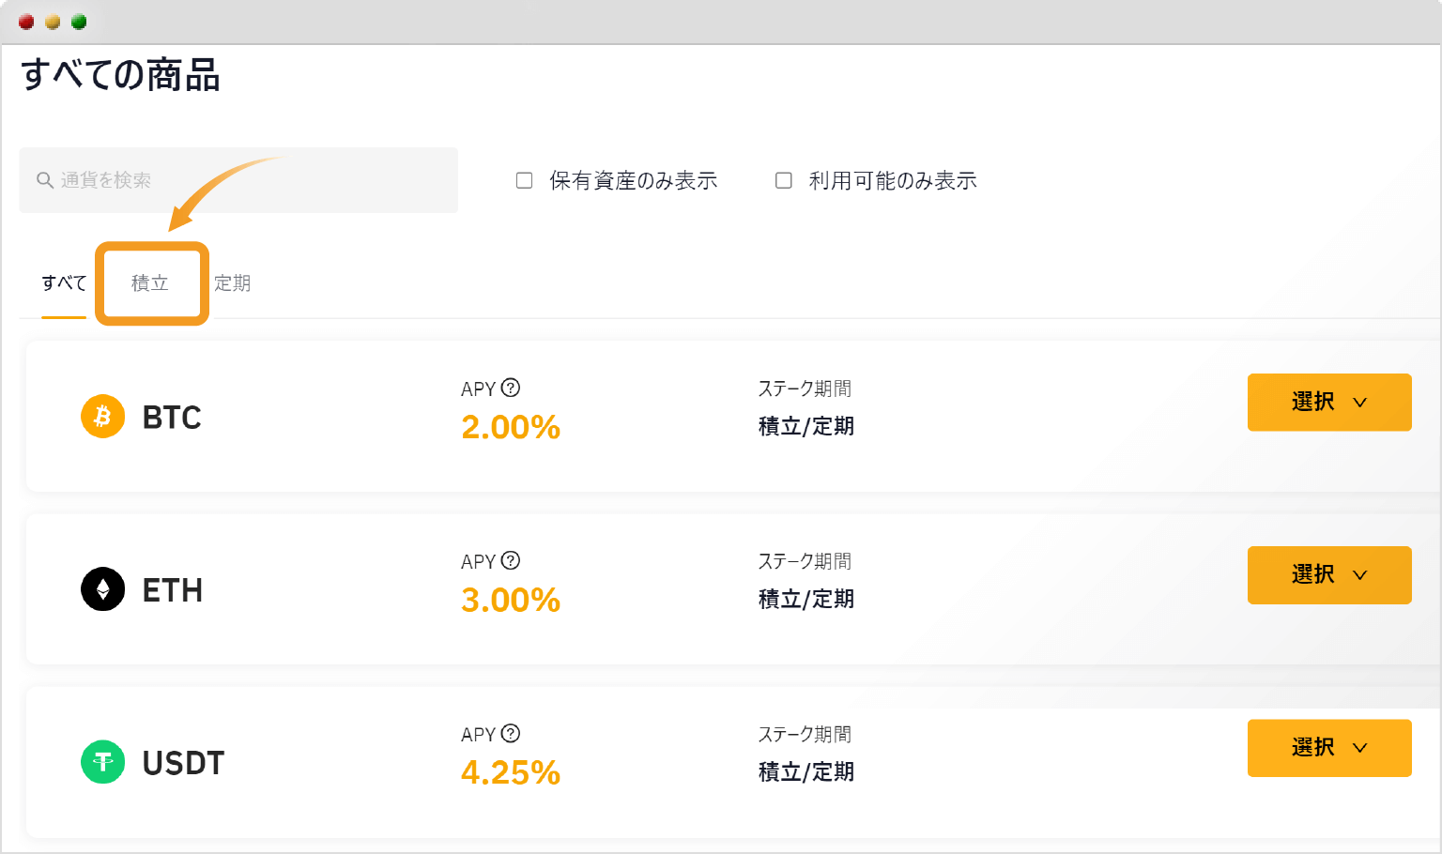Expand 選択 dropdown for BTC
Image resolution: width=1442 pixels, height=854 pixels.
(x=1329, y=403)
